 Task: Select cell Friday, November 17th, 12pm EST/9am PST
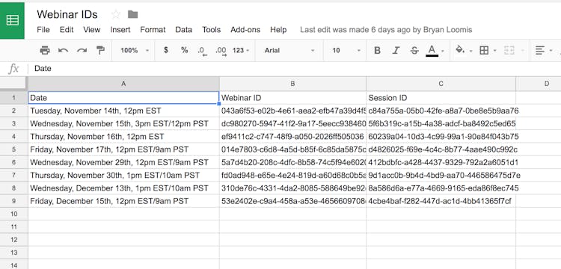(x=123, y=149)
